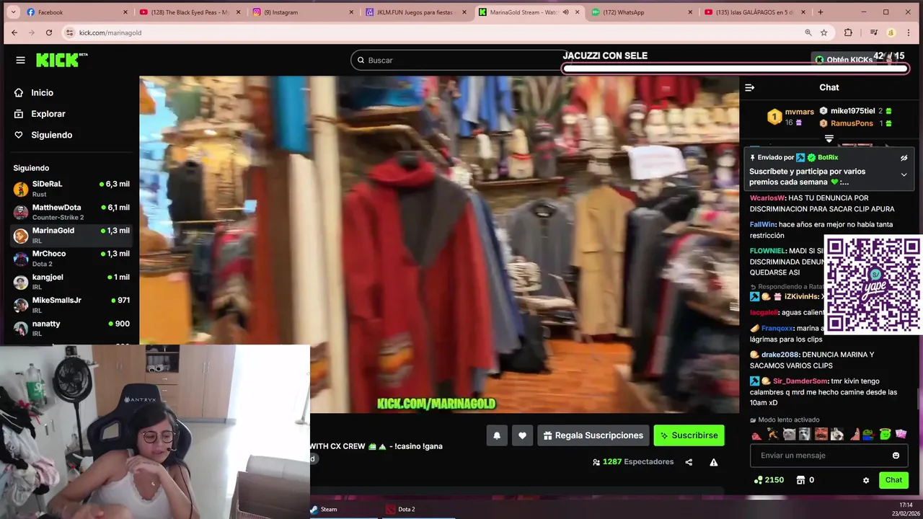923x519 pixels.
Task: Insert the green halo face emote
Action: (x=885, y=434)
